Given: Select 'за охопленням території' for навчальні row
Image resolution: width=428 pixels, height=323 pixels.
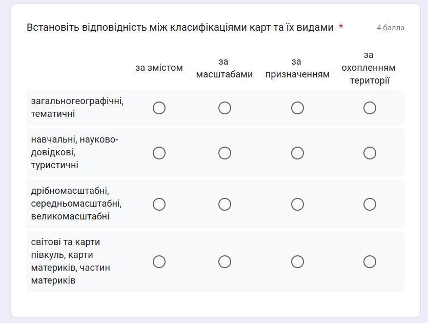Looking at the screenshot, I should pyautogui.click(x=370, y=153).
